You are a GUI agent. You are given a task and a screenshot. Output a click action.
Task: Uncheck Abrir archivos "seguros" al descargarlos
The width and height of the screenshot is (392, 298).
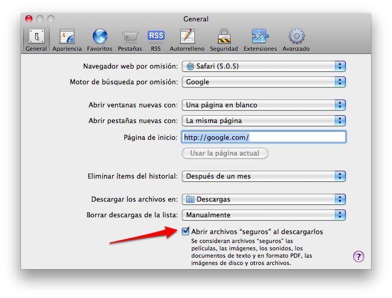coord(186,231)
